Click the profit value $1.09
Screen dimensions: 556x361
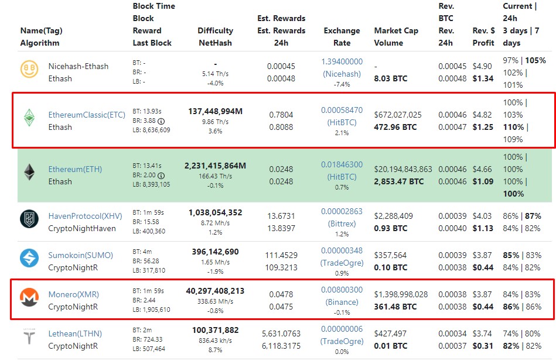point(483,181)
